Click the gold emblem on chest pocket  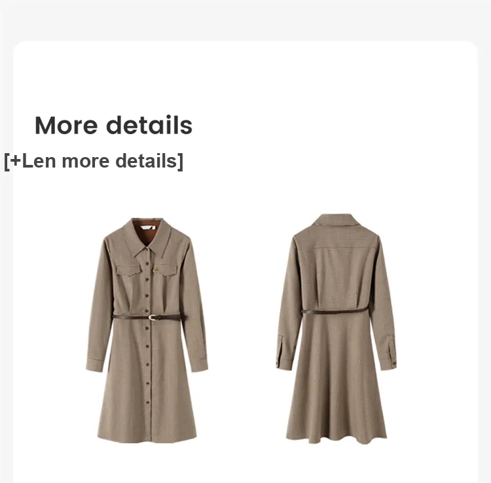(156, 270)
